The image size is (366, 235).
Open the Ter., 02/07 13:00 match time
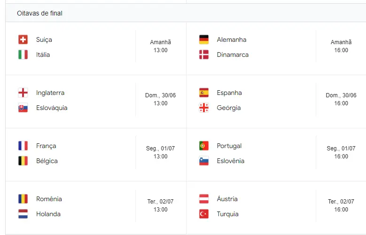pos(160,205)
